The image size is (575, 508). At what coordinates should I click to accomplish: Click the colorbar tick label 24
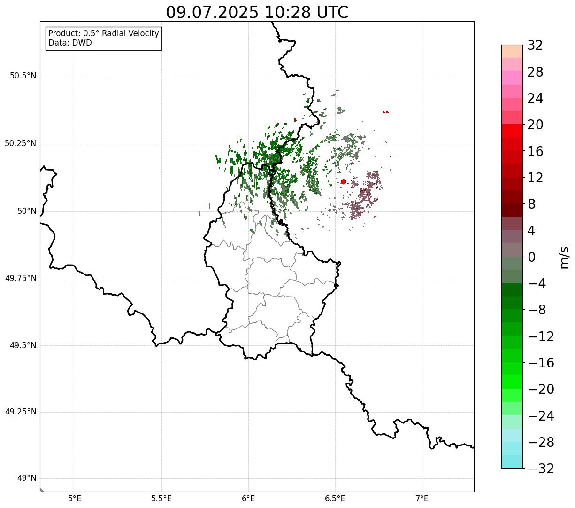coord(535,98)
